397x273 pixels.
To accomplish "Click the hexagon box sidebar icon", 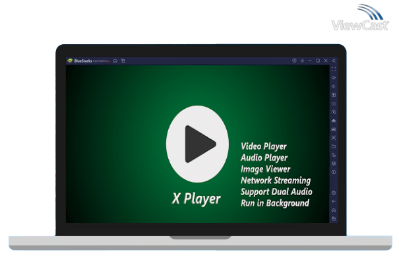I will point(334,164).
